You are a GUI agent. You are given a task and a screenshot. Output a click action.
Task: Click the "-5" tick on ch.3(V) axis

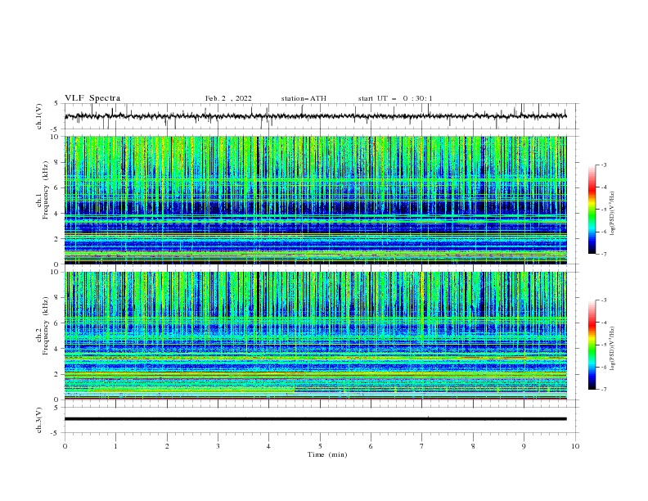55,433
